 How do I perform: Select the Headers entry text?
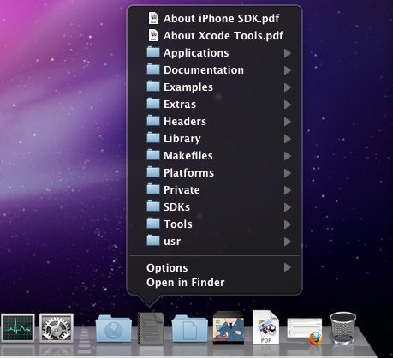185,122
